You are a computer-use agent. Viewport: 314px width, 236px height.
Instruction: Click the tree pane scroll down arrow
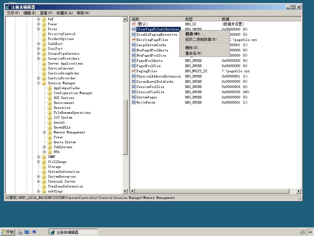point(125,191)
